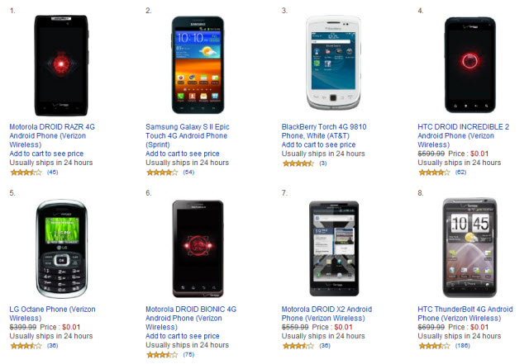Click Add to cart to see price for DROID RAZR
This screenshot has height=364, width=529.
point(46,154)
